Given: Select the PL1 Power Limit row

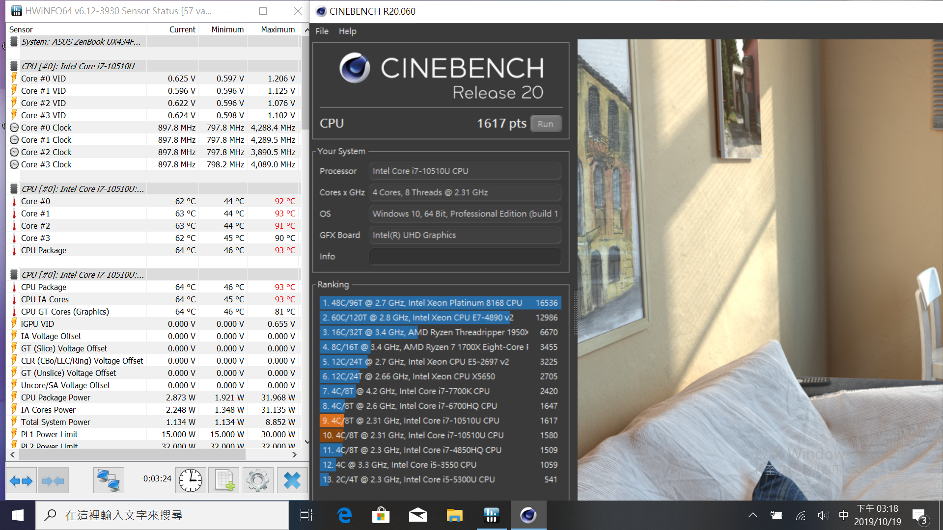Looking at the screenshot, I should point(153,434).
